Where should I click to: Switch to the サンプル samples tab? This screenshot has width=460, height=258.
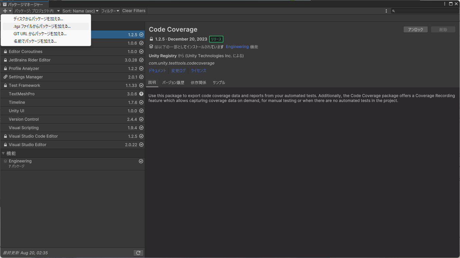[x=219, y=83]
